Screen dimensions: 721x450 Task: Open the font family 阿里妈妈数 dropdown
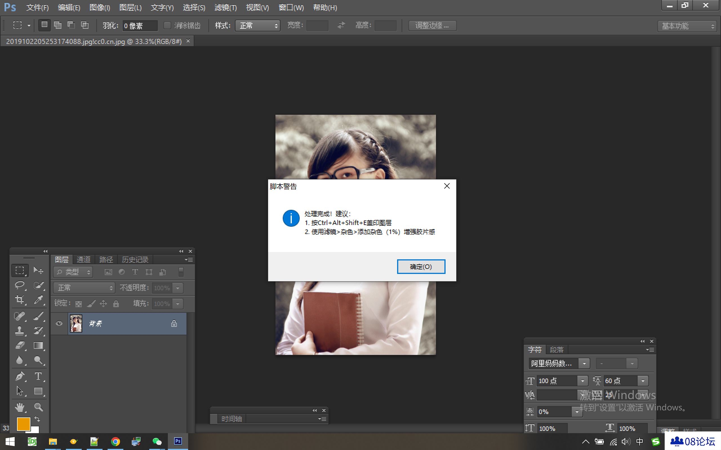click(584, 363)
